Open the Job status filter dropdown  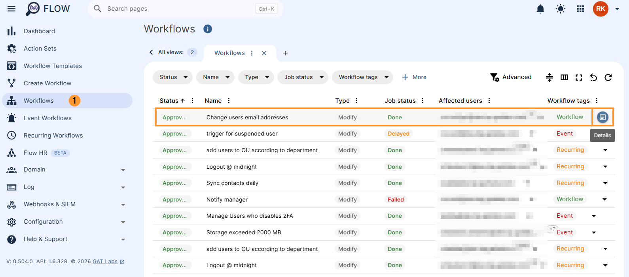pyautogui.click(x=303, y=77)
